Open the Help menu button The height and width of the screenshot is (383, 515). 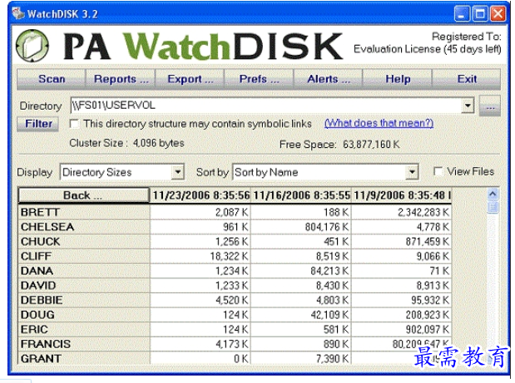398,79
